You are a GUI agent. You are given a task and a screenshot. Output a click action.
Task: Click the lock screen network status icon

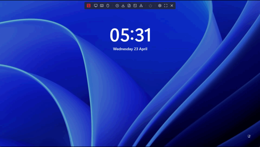click(x=249, y=136)
